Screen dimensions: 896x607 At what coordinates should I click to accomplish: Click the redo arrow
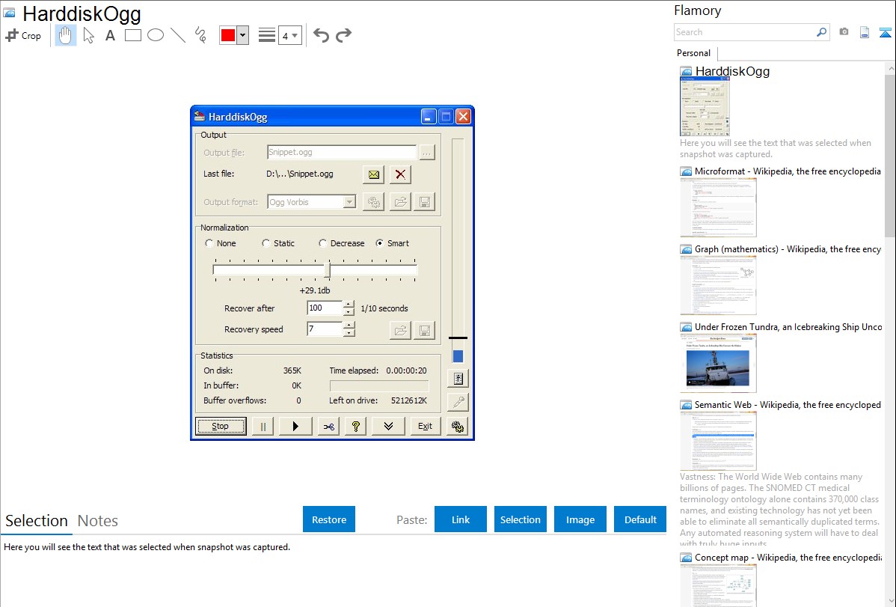pos(344,35)
